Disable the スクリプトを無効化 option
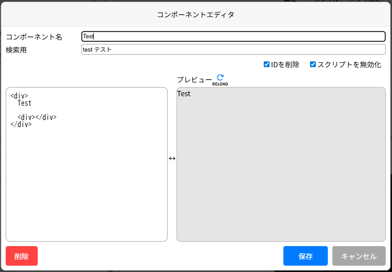The image size is (392, 272). (313, 64)
